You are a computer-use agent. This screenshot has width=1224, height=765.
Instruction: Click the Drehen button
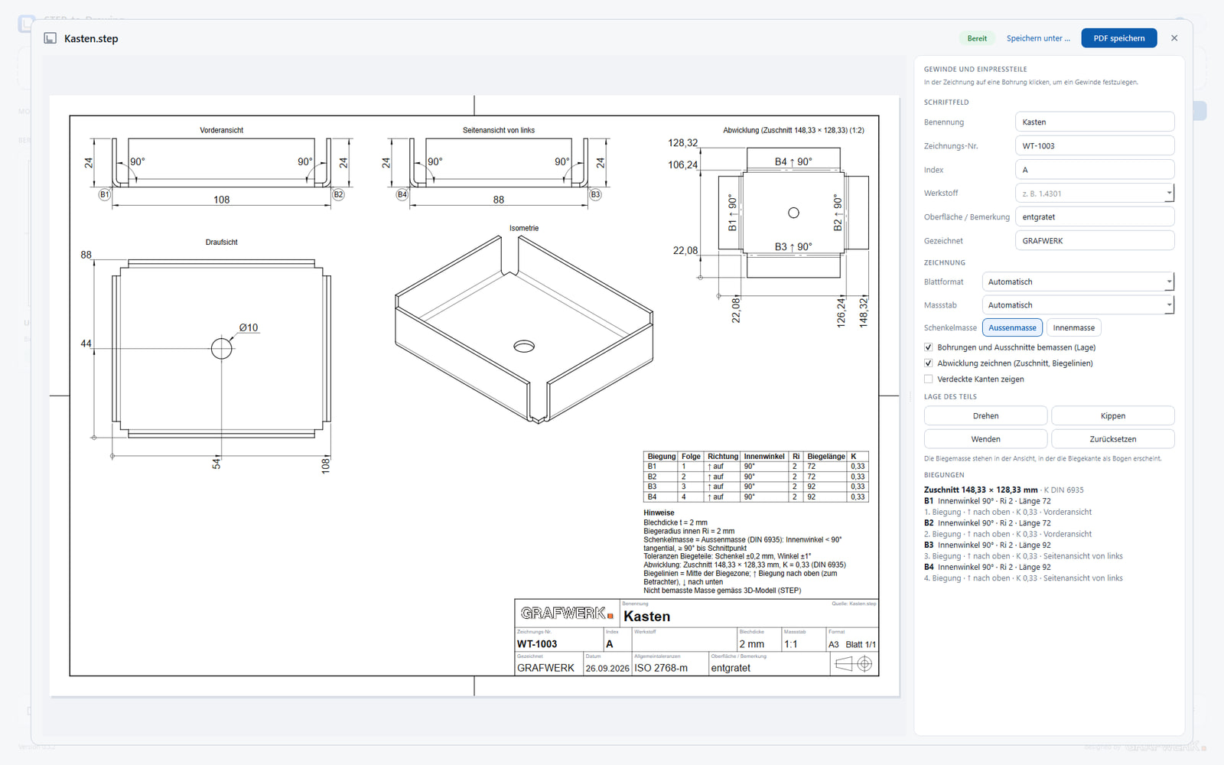point(985,415)
